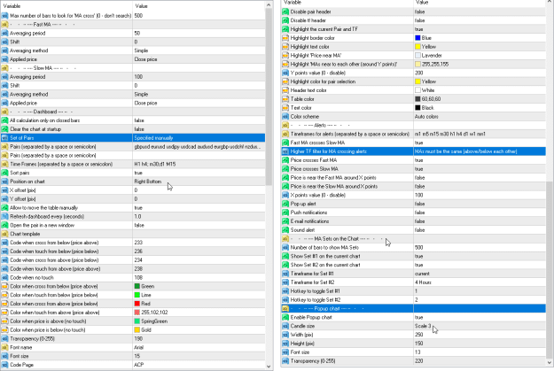Viewport: 554px width, 371px height.
Task: Click the left panel scrollbar down arrow
Action: click(269, 367)
